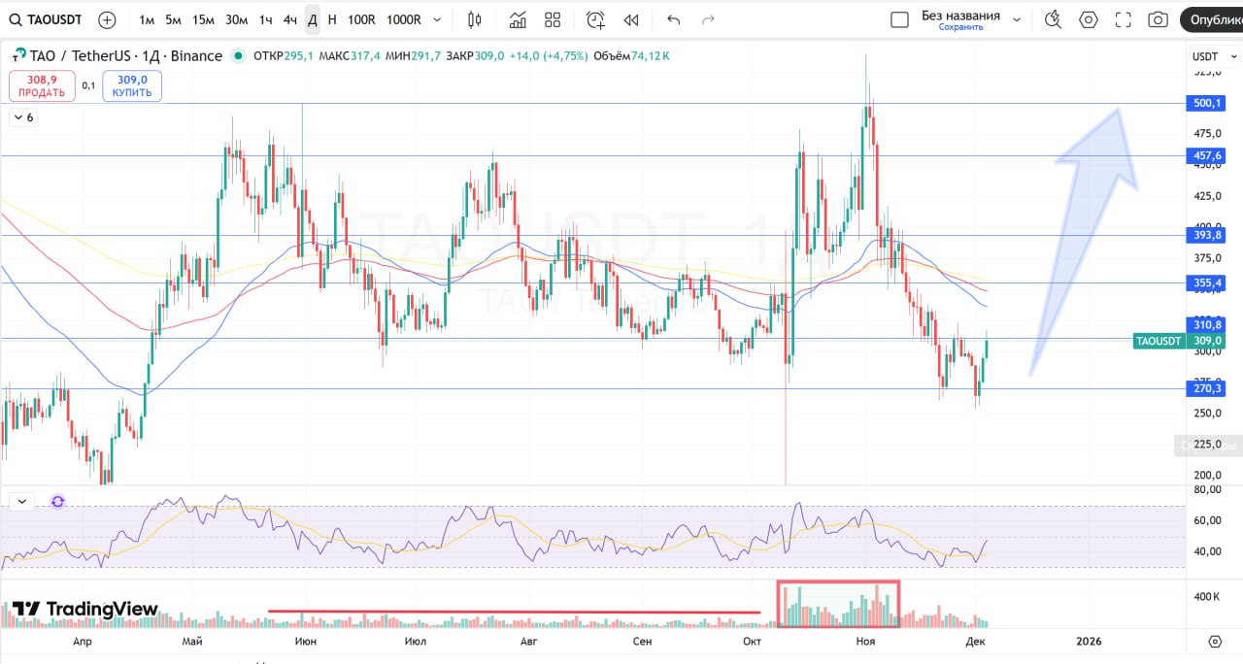Open the indicators icon in the toolbar

pos(518,19)
